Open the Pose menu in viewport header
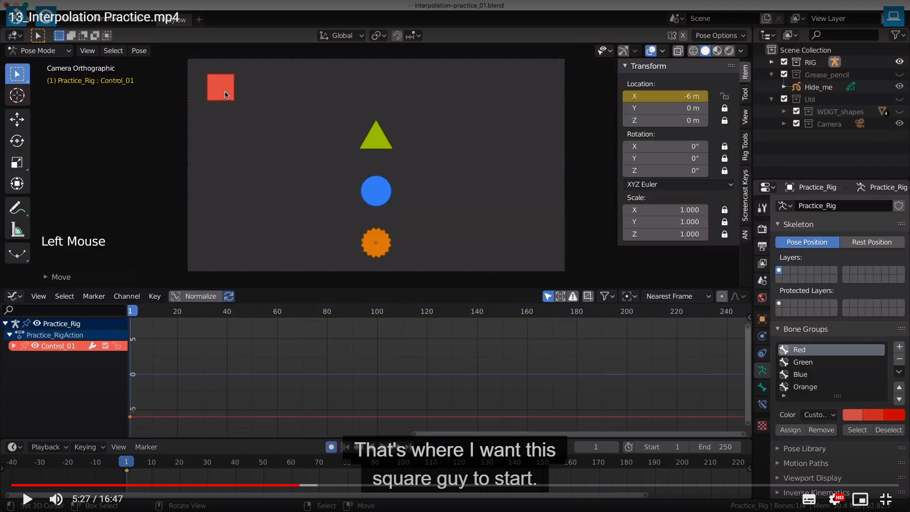910x512 pixels. 139,51
